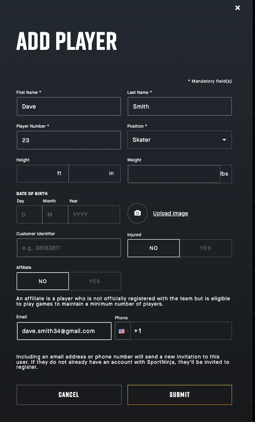The height and width of the screenshot is (422, 255).
Task: Click the Customer Identifier field
Action: [x=69, y=247]
